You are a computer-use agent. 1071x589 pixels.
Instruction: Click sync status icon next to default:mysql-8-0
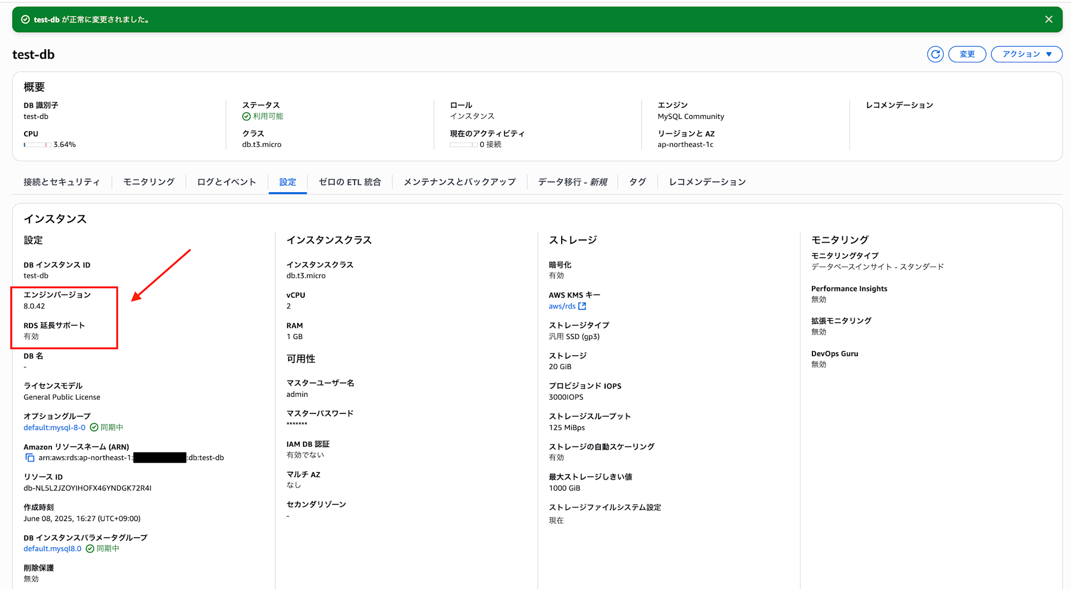point(94,427)
